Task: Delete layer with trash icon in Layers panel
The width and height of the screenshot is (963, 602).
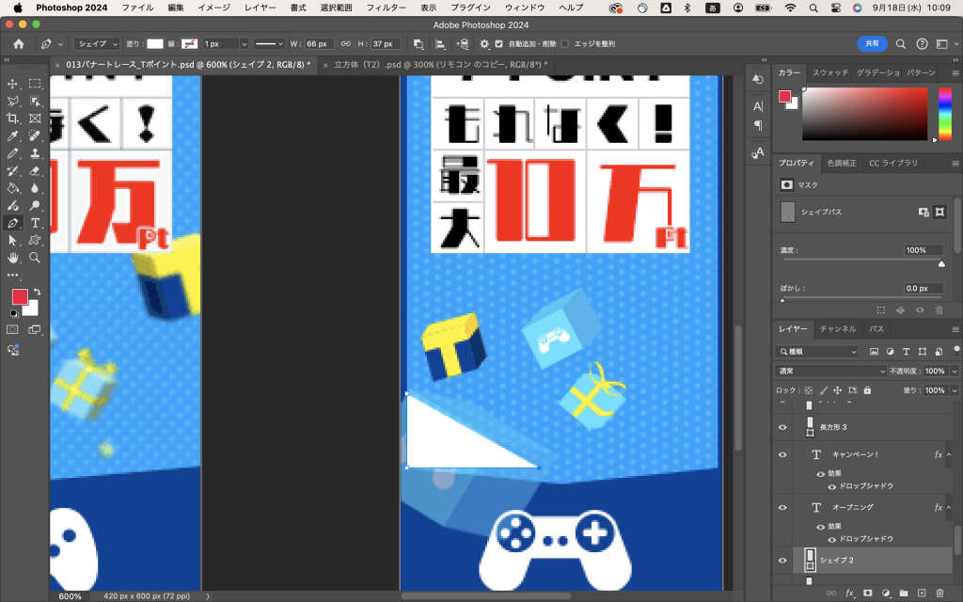Action: [x=939, y=593]
